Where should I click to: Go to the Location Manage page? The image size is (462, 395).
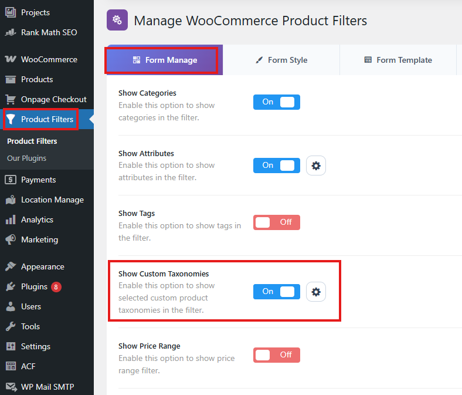[x=47, y=200]
